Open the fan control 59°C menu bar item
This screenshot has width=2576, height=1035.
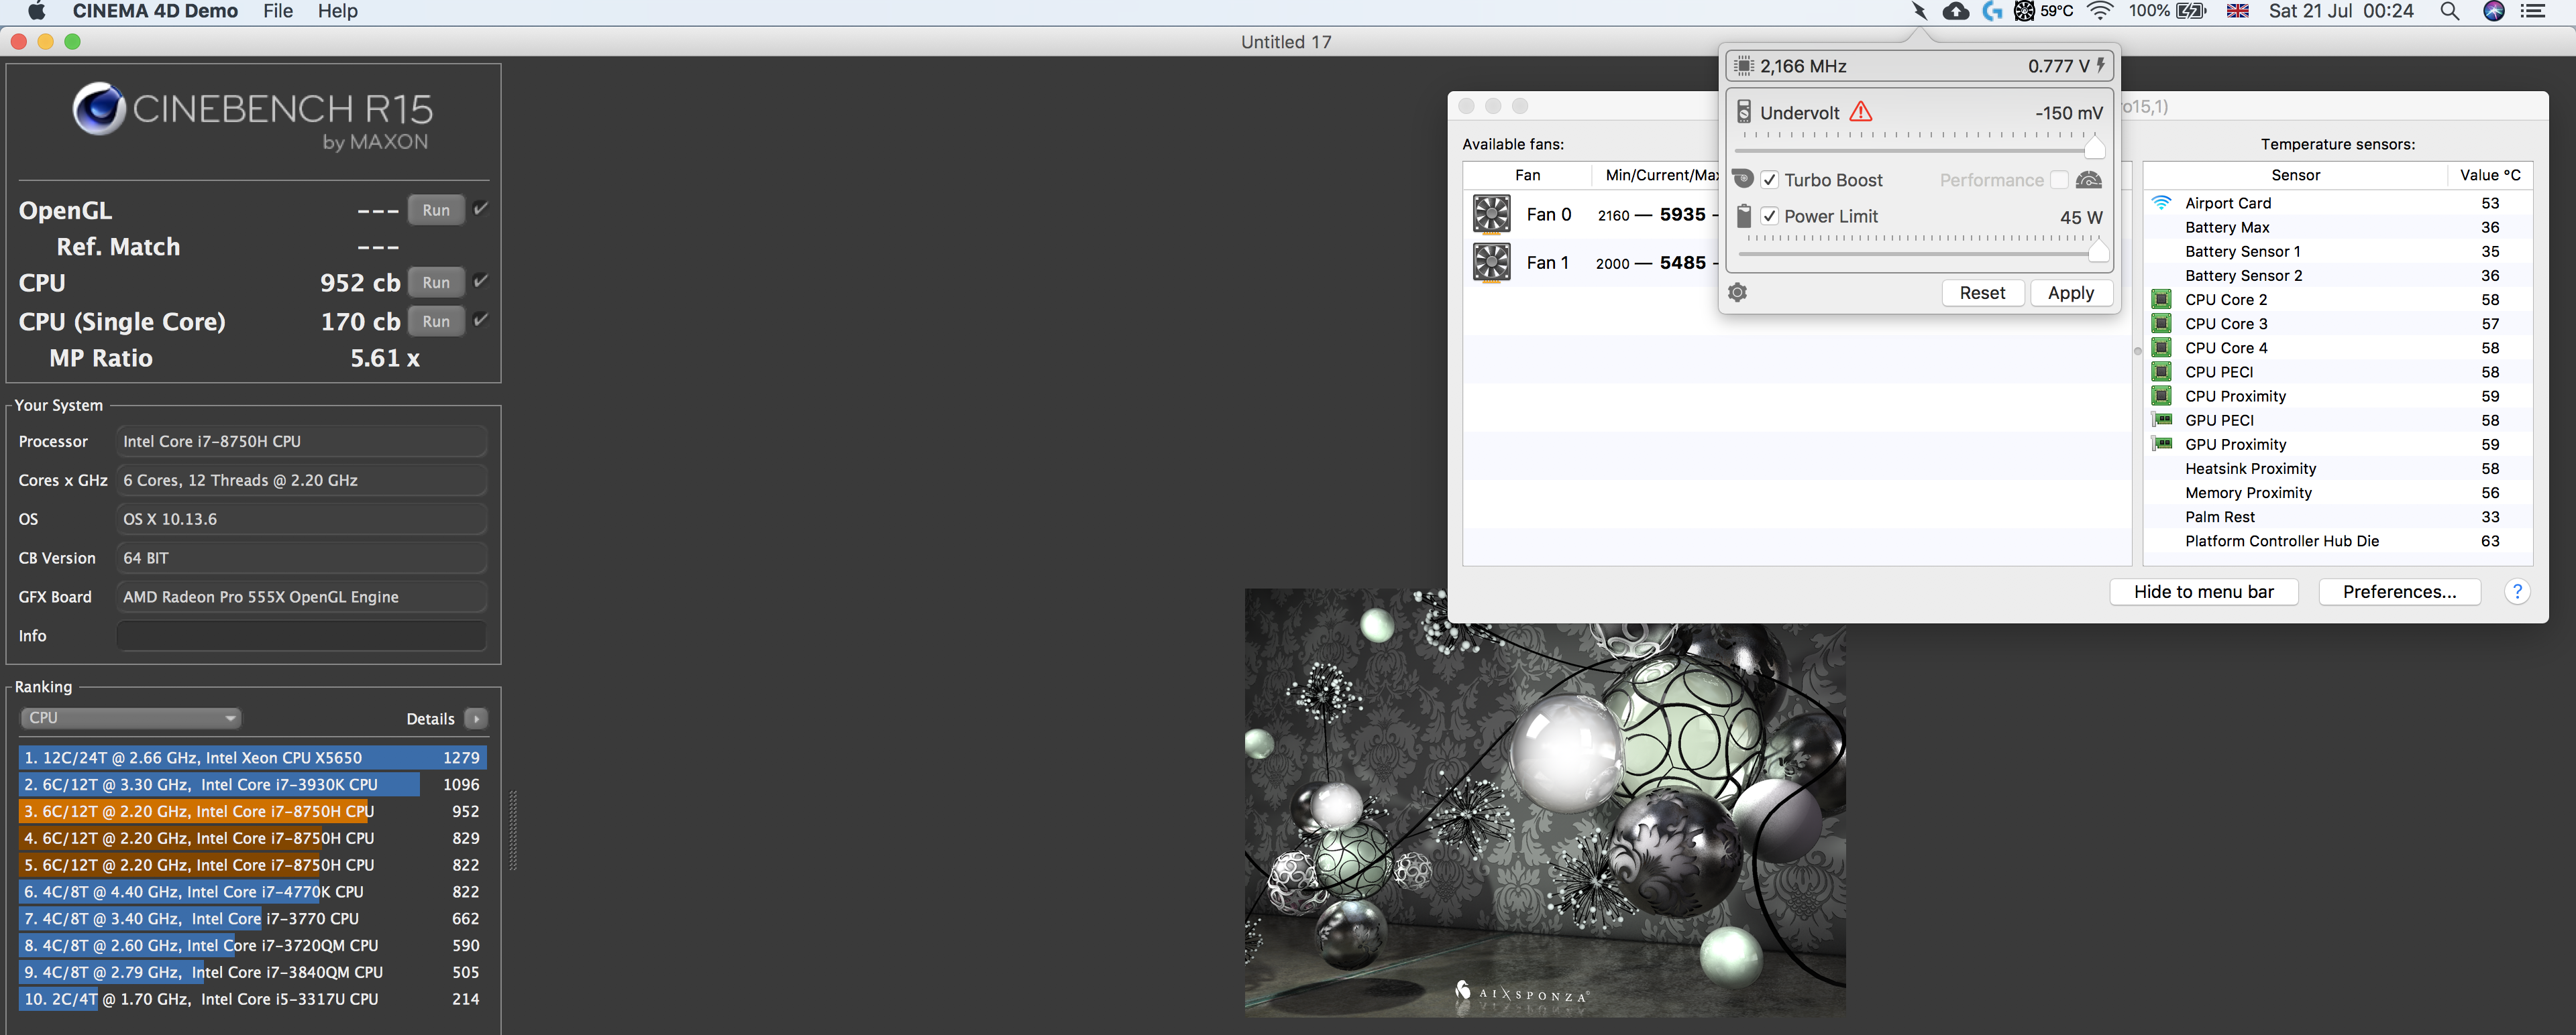click(x=2043, y=11)
